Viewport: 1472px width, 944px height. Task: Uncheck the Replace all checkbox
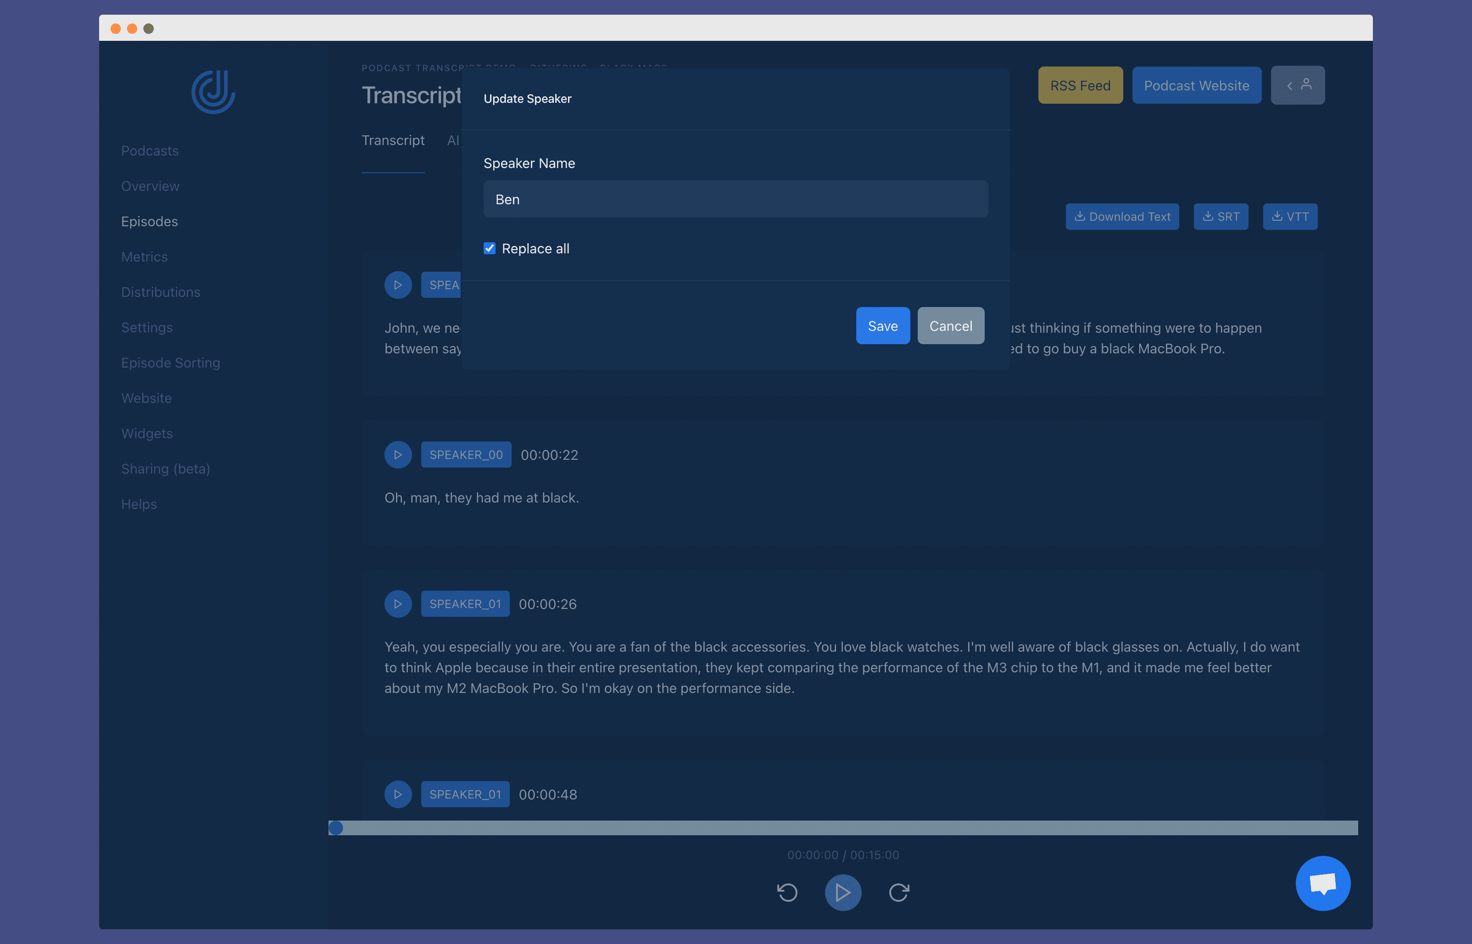pos(490,248)
